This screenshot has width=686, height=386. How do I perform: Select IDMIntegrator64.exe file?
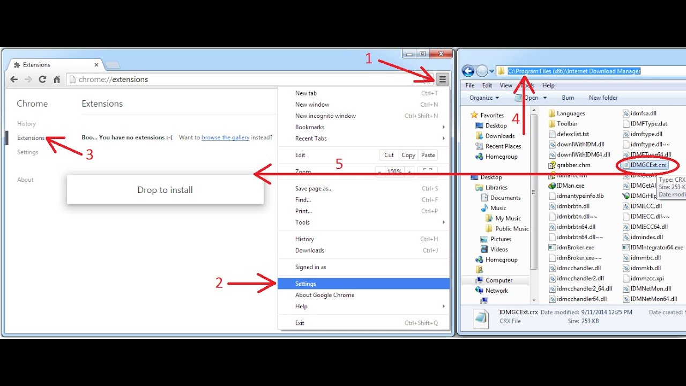[x=653, y=248]
